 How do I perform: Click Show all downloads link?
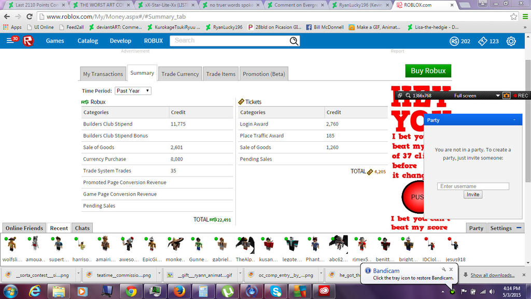tap(493, 275)
